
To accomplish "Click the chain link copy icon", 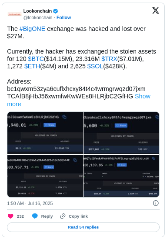I will (63, 216).
